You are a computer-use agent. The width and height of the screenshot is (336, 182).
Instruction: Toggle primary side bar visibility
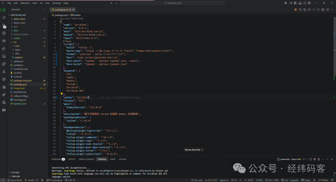click(x=296, y=3)
